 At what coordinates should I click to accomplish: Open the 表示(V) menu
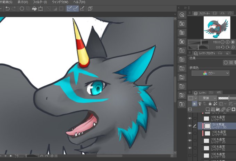pyautogui.click(x=23, y=2)
